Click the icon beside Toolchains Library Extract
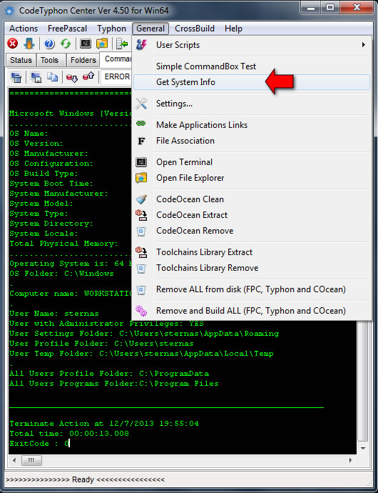 click(x=141, y=252)
